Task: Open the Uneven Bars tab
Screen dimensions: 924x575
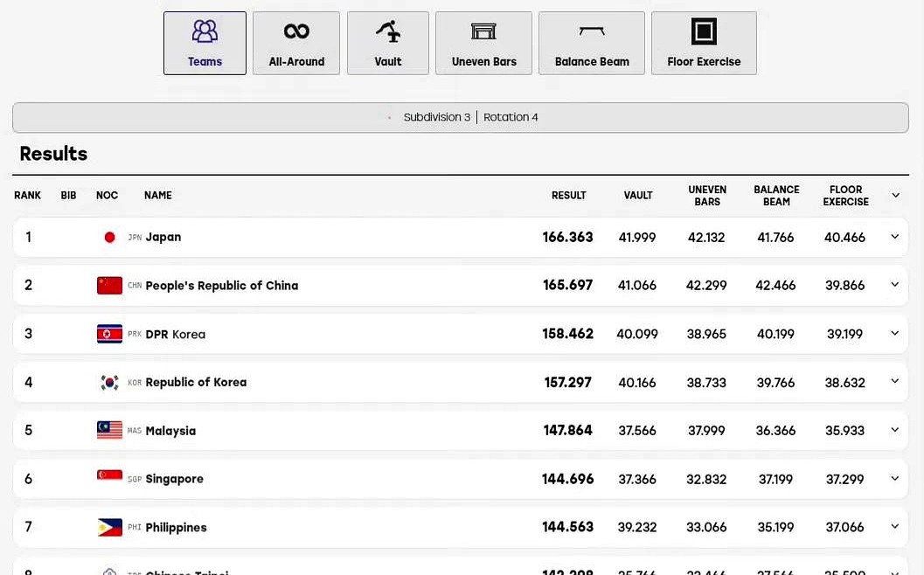Action: (483, 43)
